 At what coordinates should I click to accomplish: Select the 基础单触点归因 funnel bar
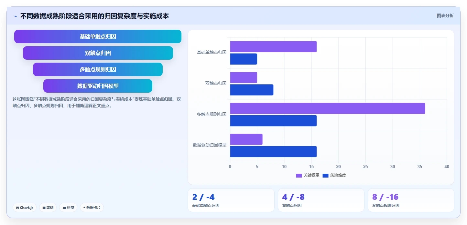tap(98, 36)
